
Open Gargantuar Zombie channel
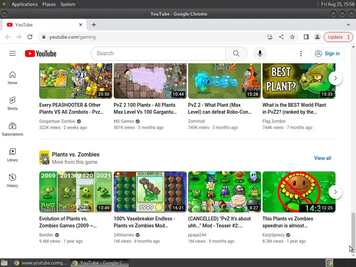point(57,121)
